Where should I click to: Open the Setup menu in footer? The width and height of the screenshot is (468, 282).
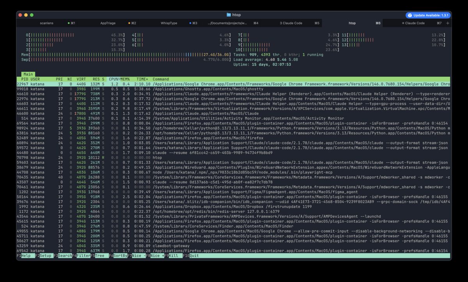click(45, 256)
